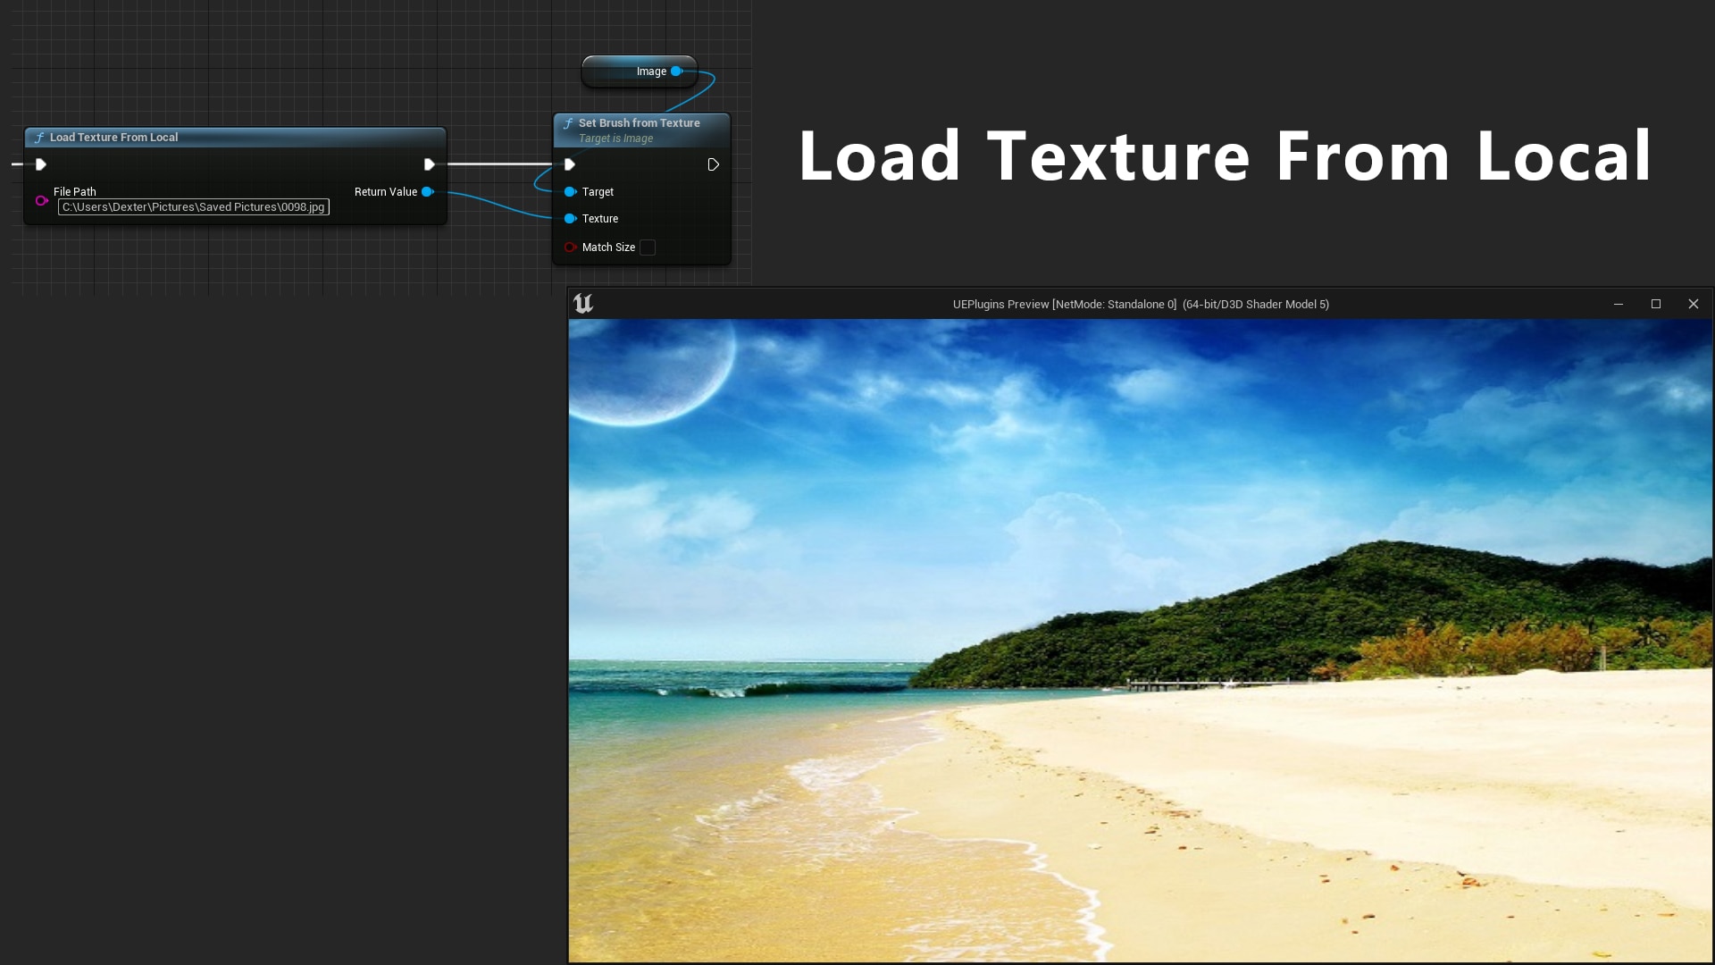Click the Target input pin on Set Brush from Texture

(571, 191)
